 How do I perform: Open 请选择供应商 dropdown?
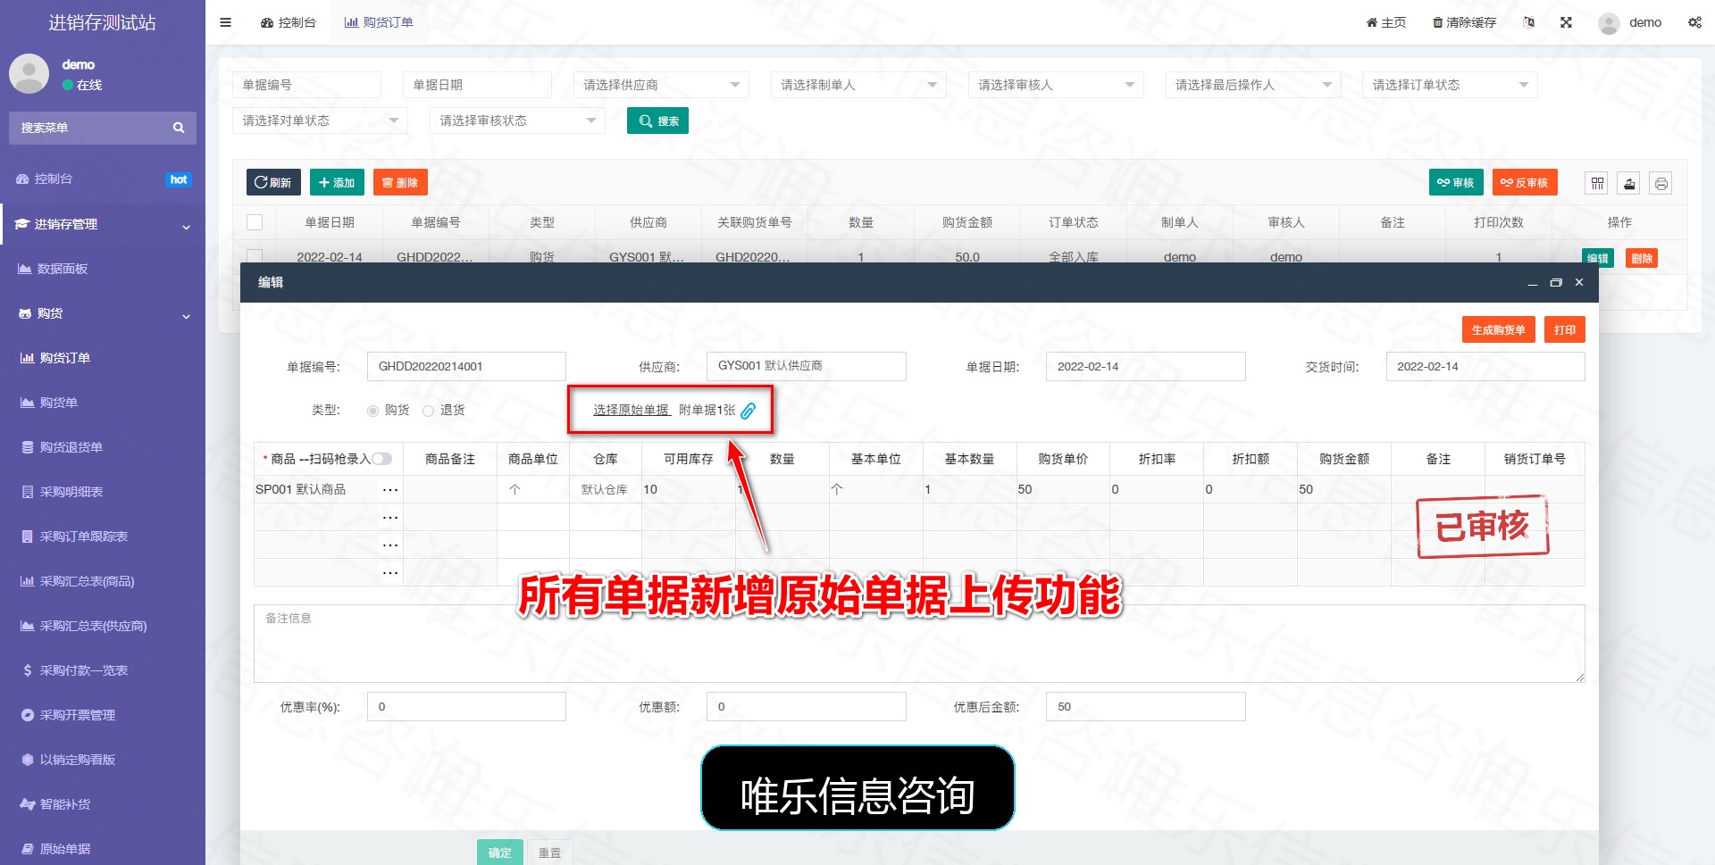[x=660, y=85]
